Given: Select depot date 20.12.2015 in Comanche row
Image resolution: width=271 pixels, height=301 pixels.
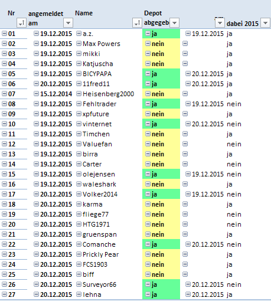Looking at the screenshot, I should click(x=208, y=244).
